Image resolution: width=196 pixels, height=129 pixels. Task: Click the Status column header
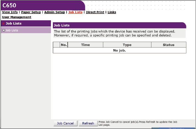pos(168,45)
